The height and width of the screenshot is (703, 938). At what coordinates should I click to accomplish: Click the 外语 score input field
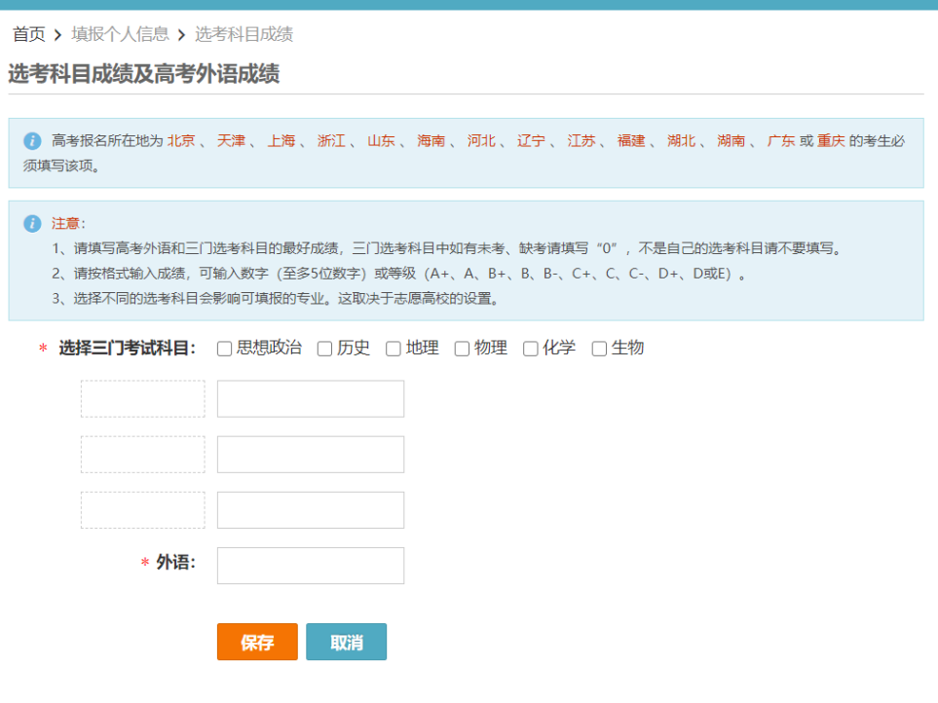310,566
